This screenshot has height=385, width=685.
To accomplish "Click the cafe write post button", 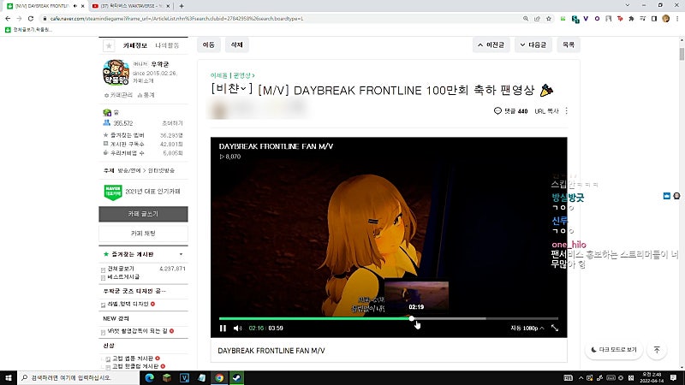I will [143, 214].
